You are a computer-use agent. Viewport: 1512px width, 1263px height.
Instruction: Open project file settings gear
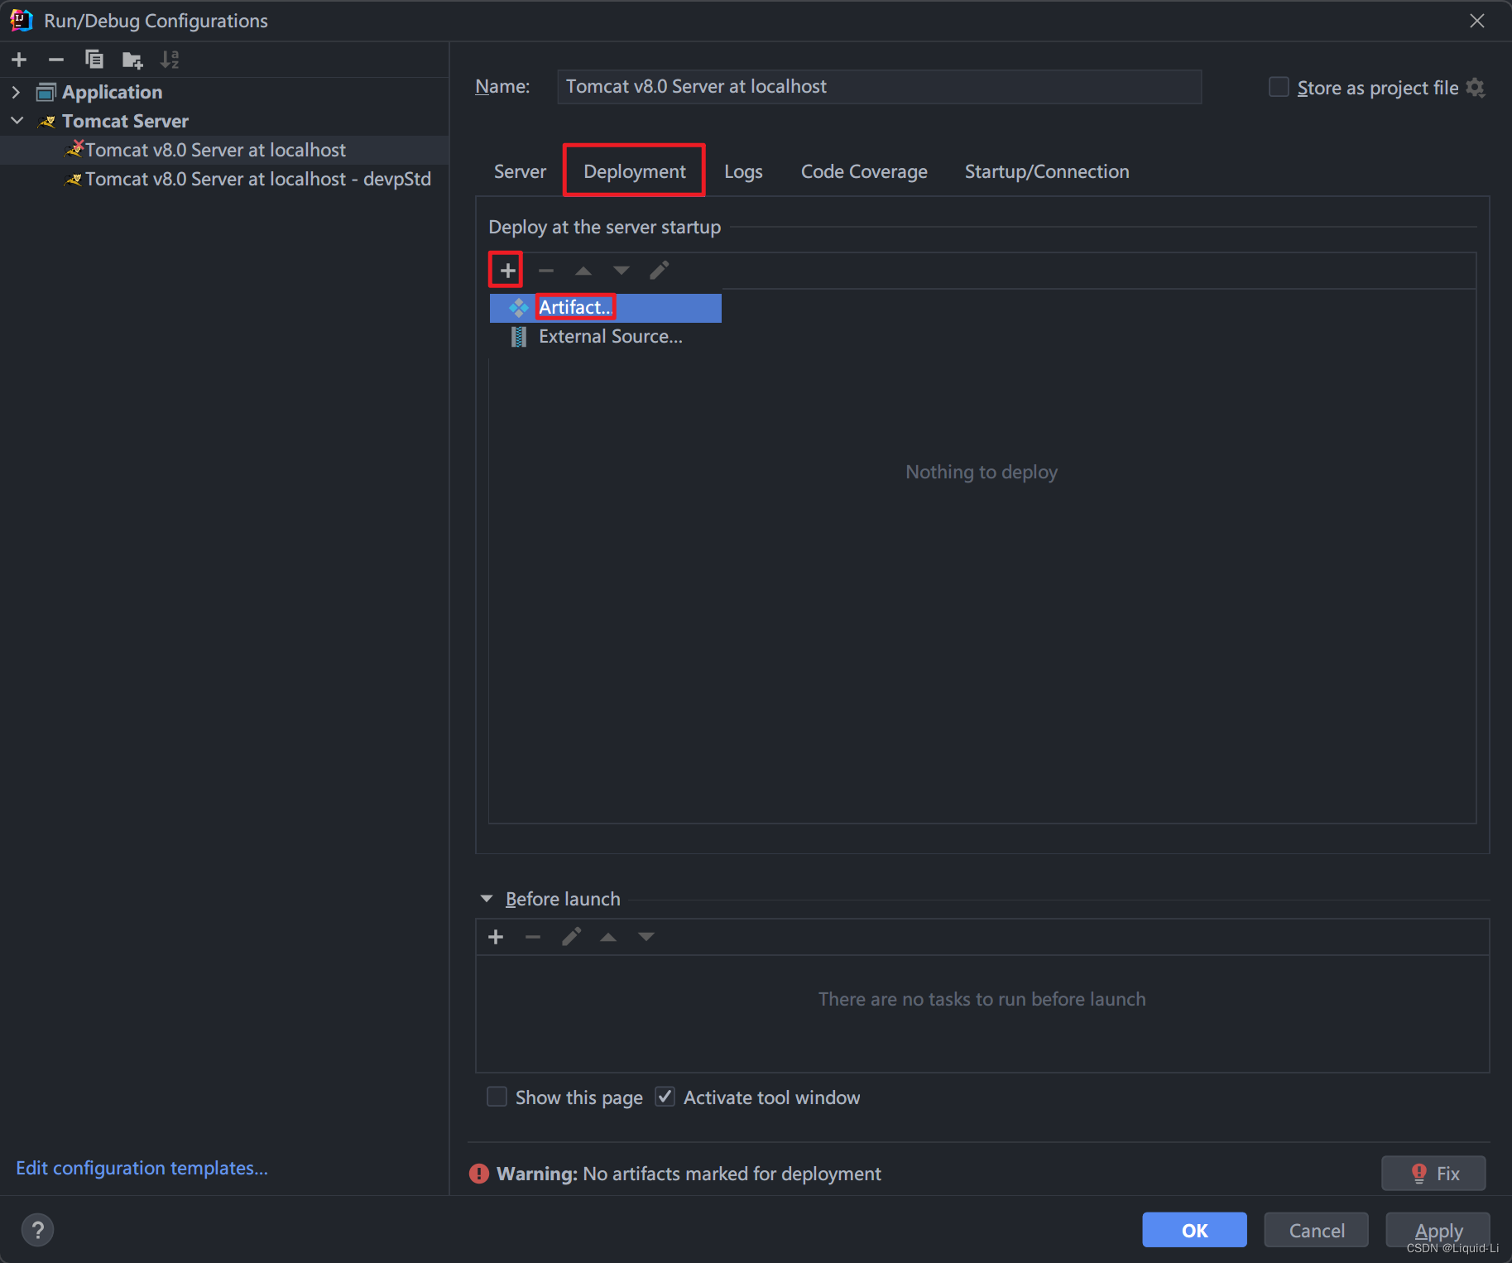1476,87
